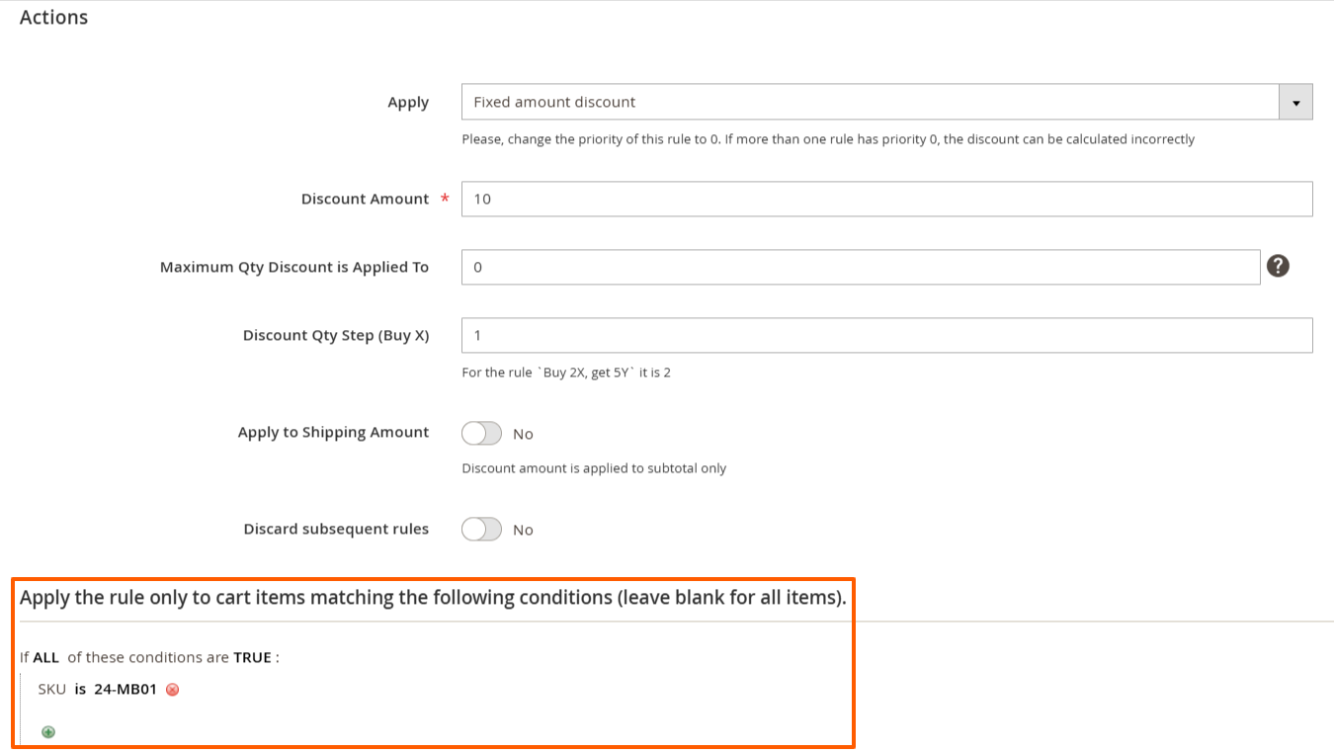Click the Maximum Qty Discount input field
Image resolution: width=1334 pixels, height=753 pixels.
point(861,267)
